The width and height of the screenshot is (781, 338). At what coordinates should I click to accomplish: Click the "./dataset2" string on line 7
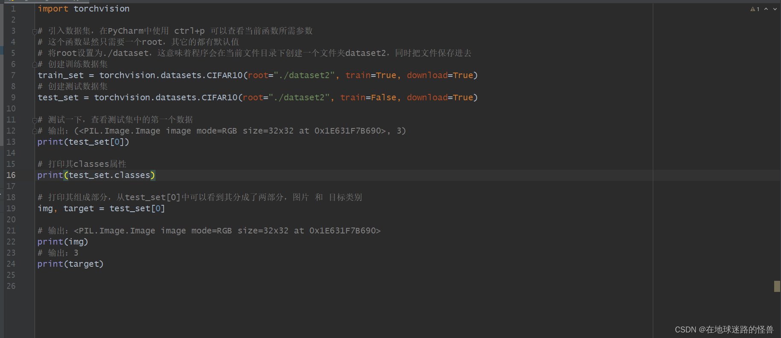pyautogui.click(x=304, y=75)
